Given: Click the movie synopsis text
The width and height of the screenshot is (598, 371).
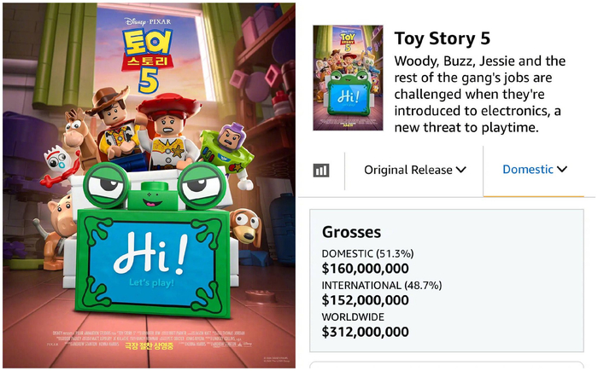Looking at the screenshot, I should click(x=480, y=94).
